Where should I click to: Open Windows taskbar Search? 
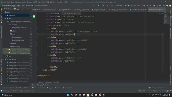pyautogui.click(x=72, y=95)
